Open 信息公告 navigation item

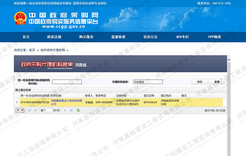tap(150, 37)
